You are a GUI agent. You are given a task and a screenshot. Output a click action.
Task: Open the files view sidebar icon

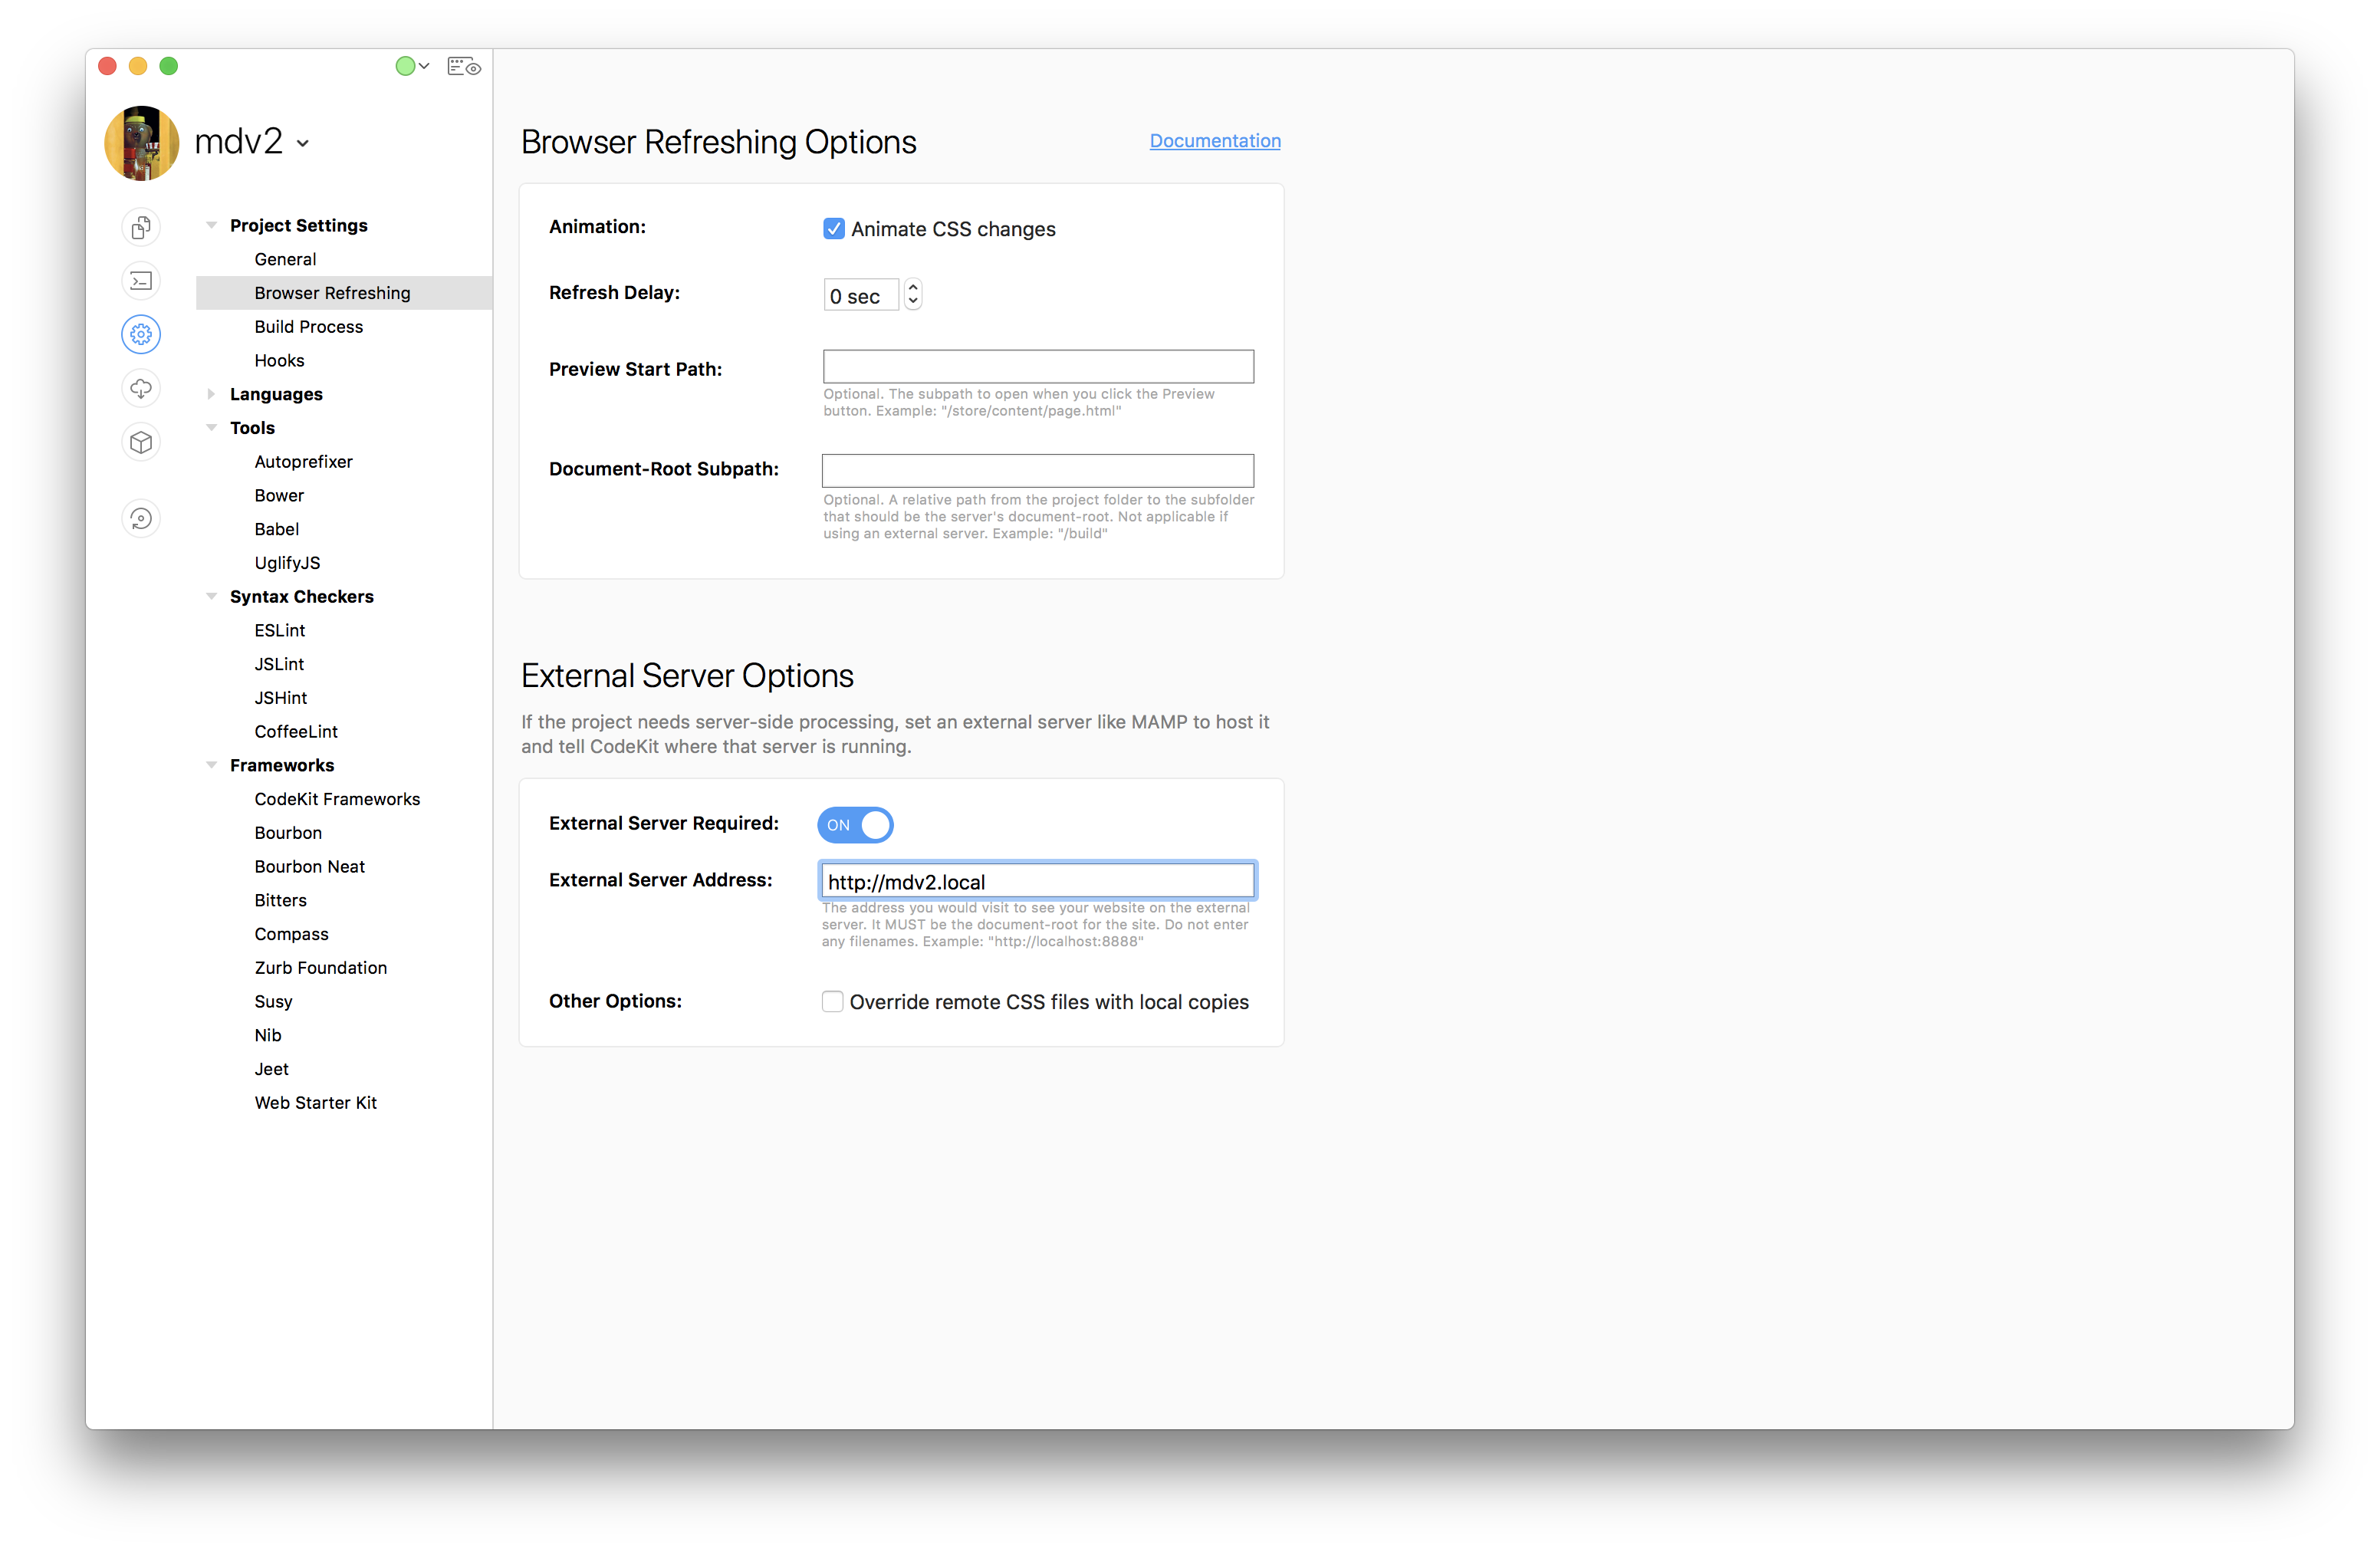pos(141,227)
